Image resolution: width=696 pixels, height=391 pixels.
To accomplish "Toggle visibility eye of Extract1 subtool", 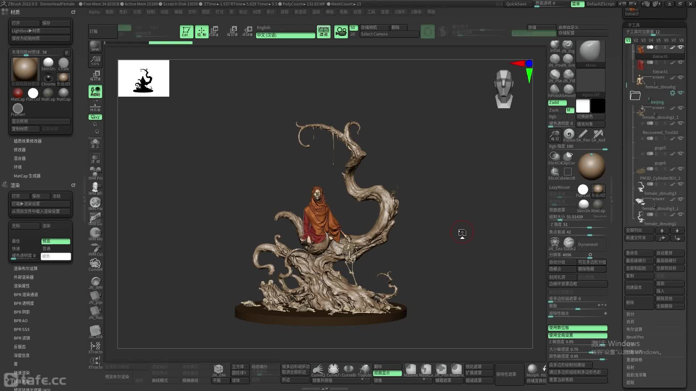I will (x=680, y=63).
